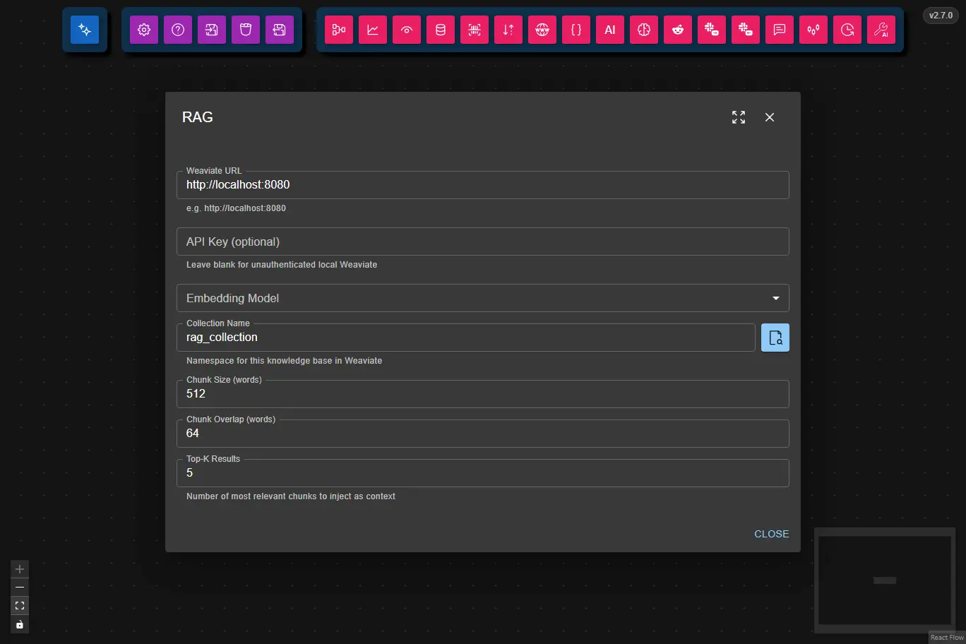Viewport: 966px width, 644px height.
Task: Click the canvas minimap
Action: [x=885, y=580]
